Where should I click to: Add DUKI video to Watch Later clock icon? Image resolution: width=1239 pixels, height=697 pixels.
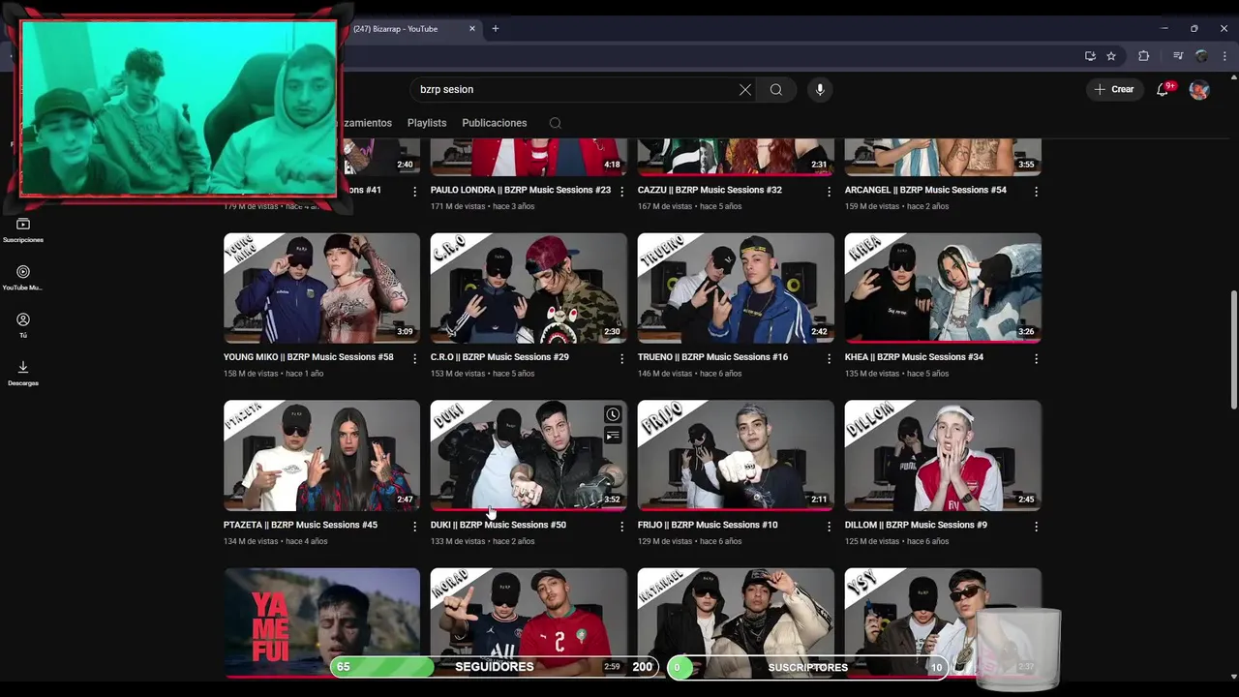coord(613,414)
